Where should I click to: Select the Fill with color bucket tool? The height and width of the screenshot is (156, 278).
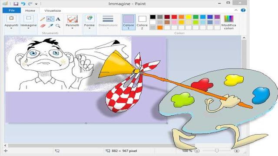(x=50, y=19)
